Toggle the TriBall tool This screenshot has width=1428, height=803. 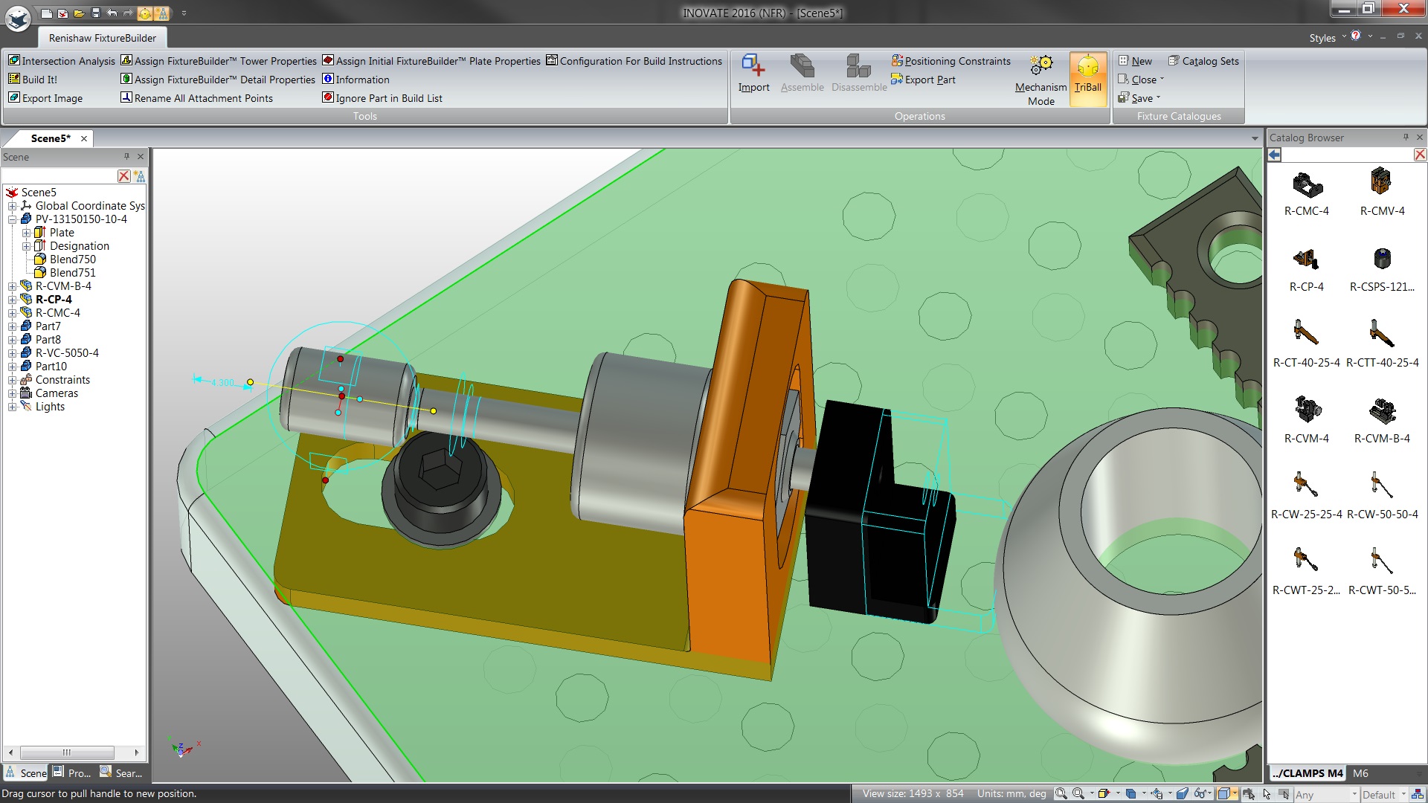coord(1087,72)
